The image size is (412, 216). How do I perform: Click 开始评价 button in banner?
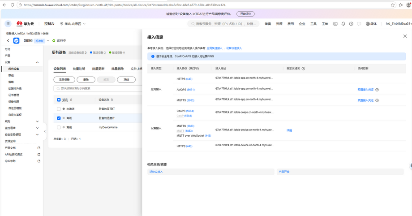245,14
